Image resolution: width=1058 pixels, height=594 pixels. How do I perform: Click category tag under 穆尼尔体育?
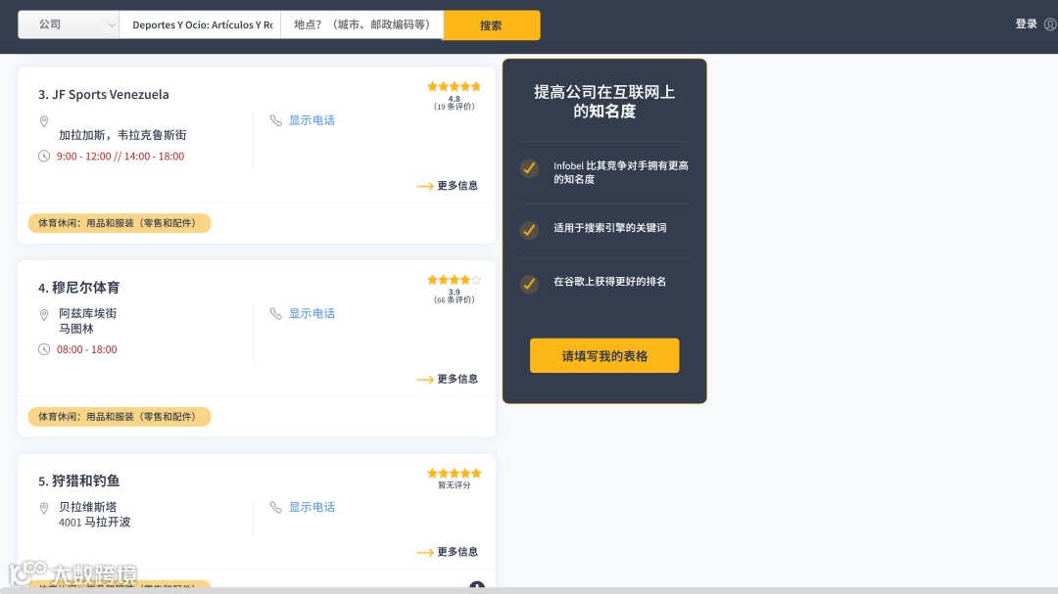pyautogui.click(x=119, y=417)
